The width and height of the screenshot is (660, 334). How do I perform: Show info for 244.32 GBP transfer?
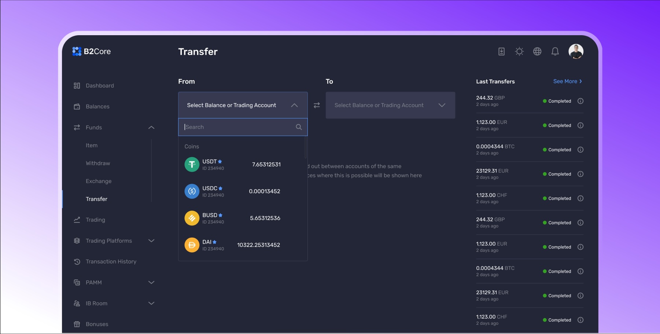click(x=580, y=101)
